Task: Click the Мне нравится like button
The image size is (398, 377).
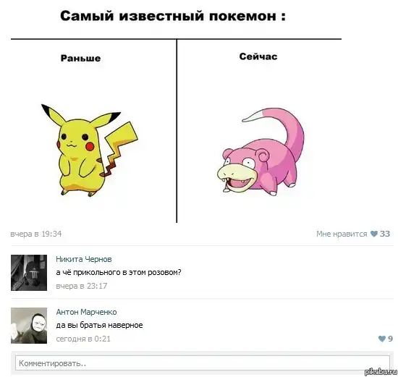Action: click(342, 234)
